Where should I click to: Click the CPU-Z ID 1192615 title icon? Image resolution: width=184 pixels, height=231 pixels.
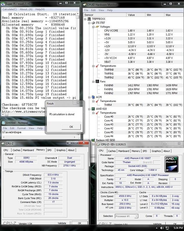click(98, 144)
